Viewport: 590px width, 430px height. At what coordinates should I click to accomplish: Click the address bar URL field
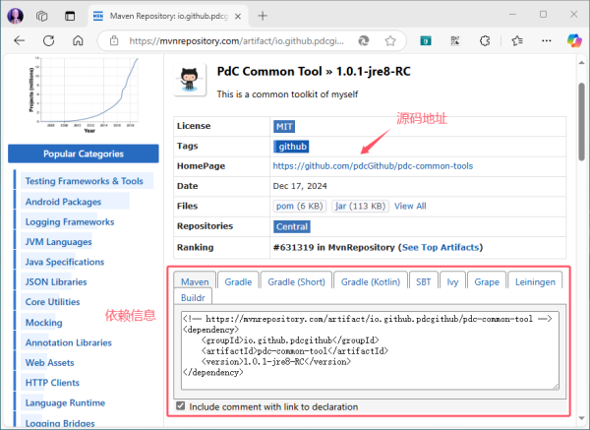pyautogui.click(x=236, y=40)
